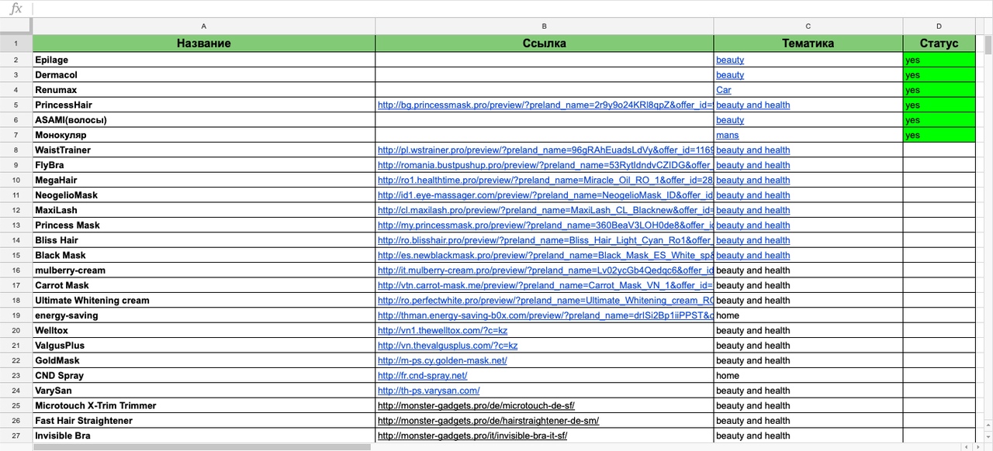Select the 'Статус' header cell
This screenshot has height=451, width=993.
[939, 43]
